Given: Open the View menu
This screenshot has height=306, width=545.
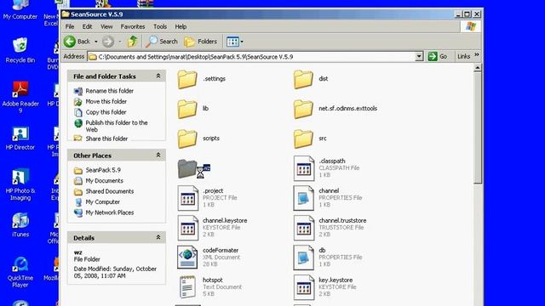Looking at the screenshot, I should pyautogui.click(x=106, y=26).
